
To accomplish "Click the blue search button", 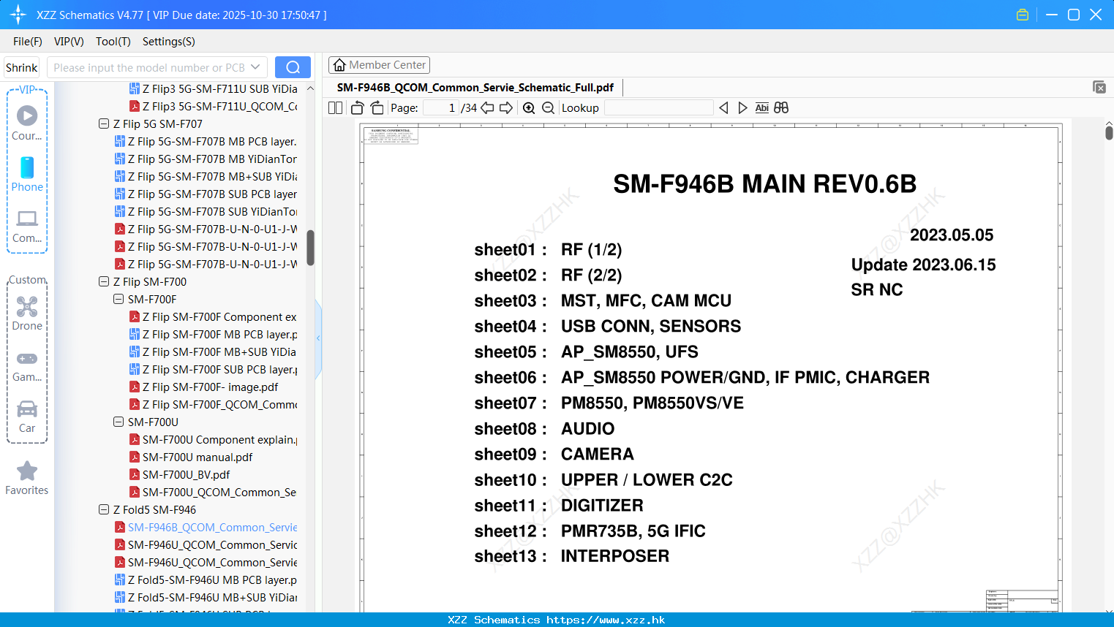I will point(293,67).
